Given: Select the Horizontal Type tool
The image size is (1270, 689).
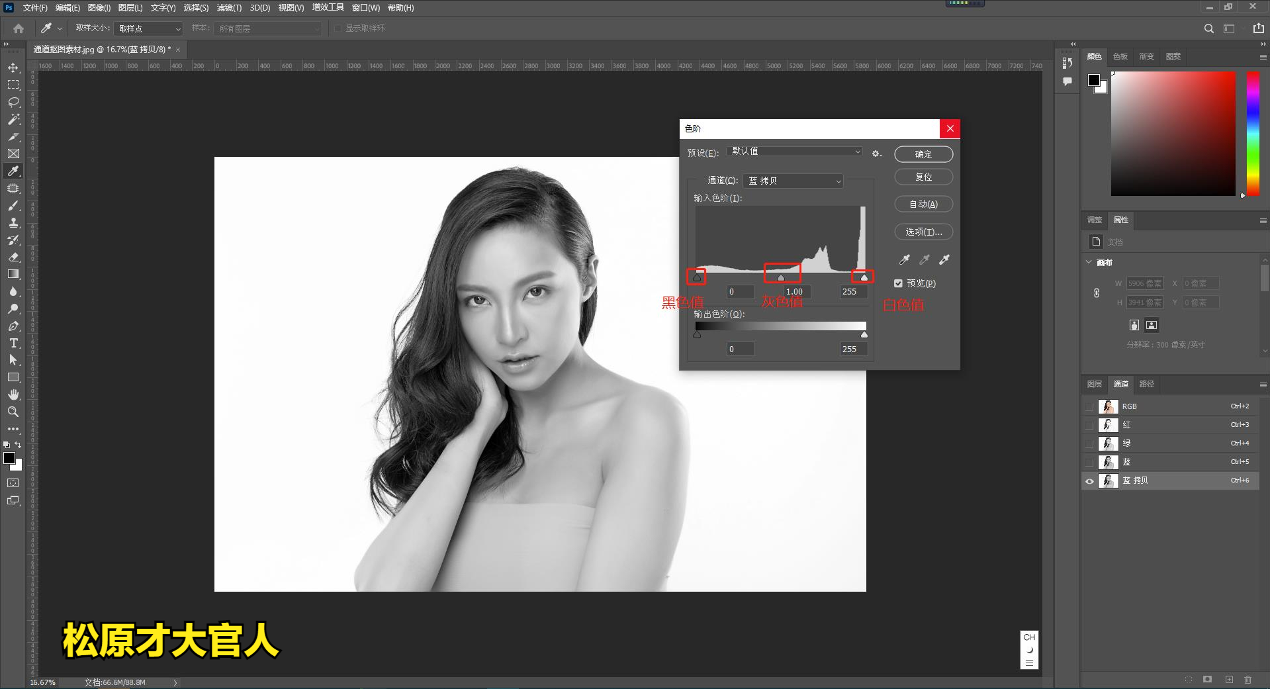Looking at the screenshot, I should pos(13,343).
